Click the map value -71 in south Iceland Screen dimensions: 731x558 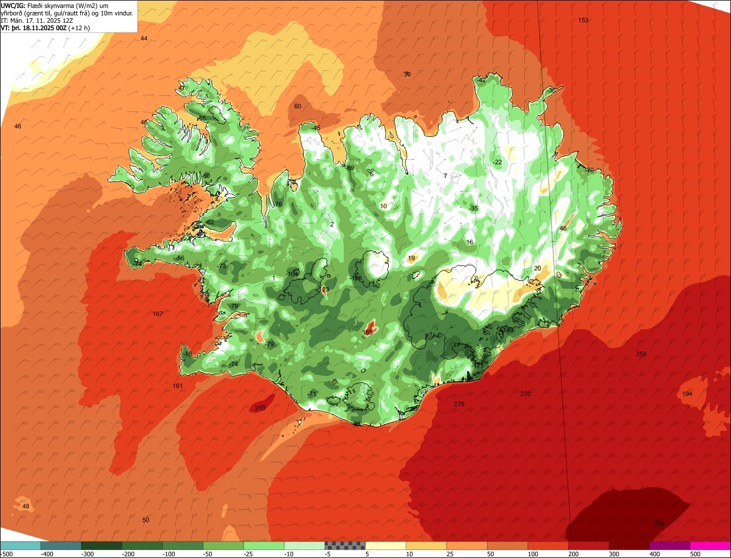click(x=312, y=394)
